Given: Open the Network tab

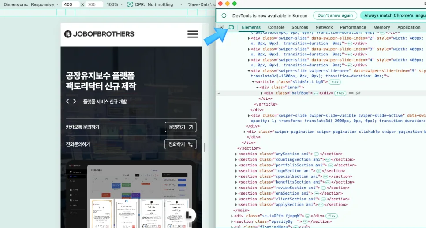Looking at the screenshot, I should 324,27.
